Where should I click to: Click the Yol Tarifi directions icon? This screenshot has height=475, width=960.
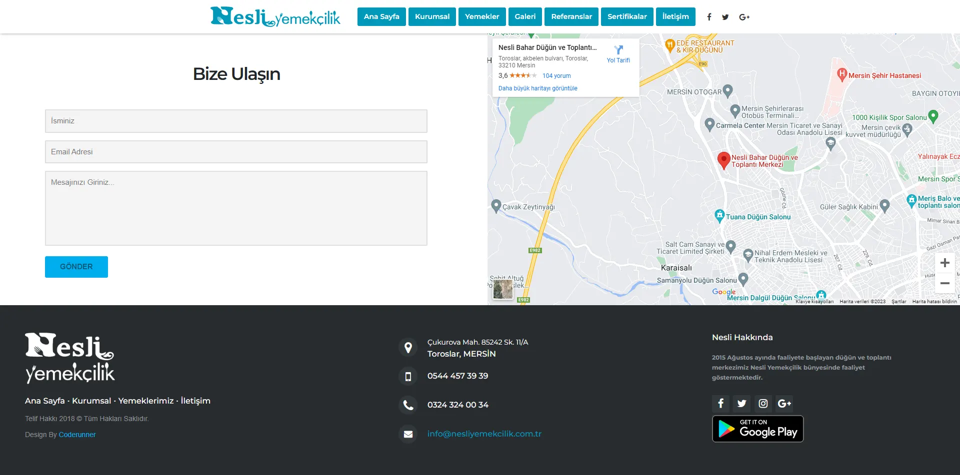pyautogui.click(x=618, y=50)
